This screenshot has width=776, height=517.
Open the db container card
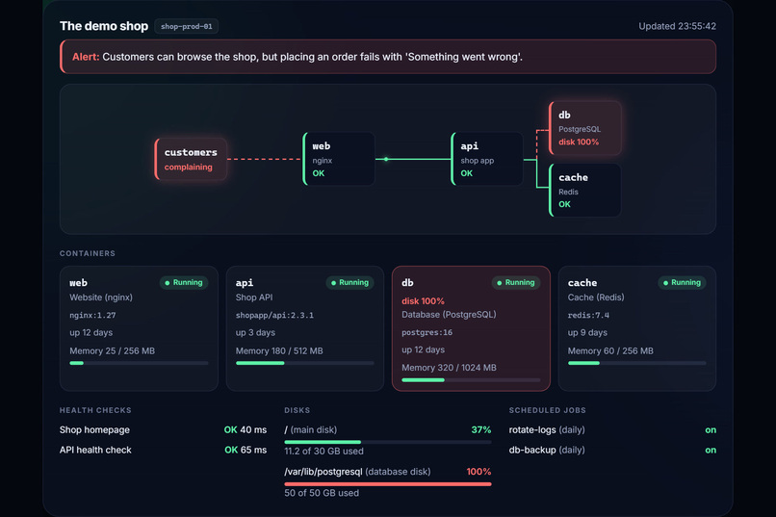[x=471, y=328]
